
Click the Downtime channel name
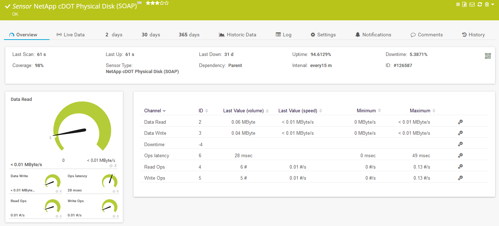point(154,144)
